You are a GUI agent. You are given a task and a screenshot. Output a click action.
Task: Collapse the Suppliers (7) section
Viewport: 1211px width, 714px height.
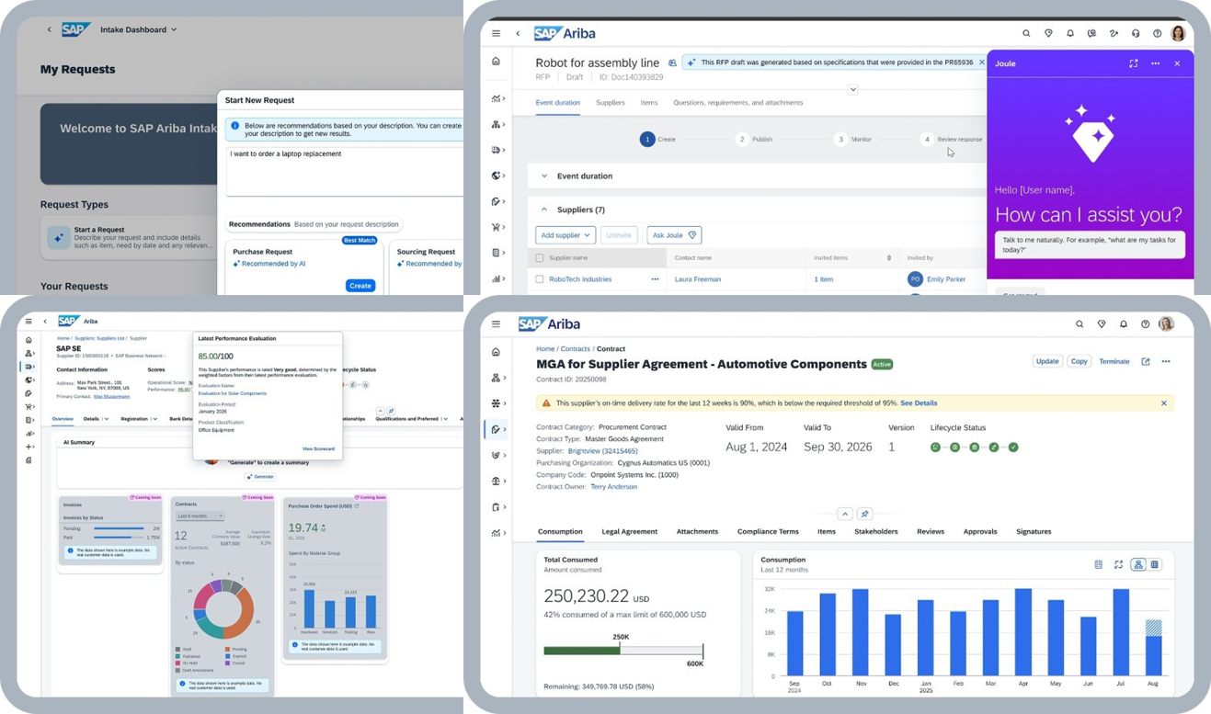coord(544,210)
